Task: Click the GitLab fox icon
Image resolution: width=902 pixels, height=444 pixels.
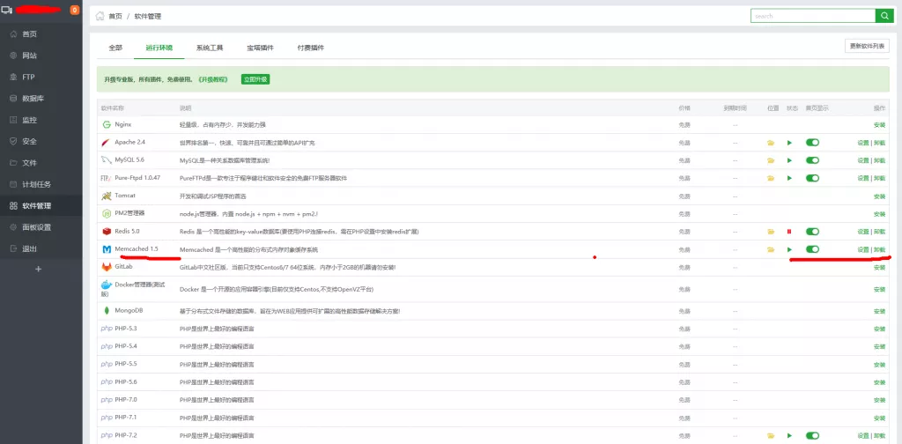Action: (107, 268)
